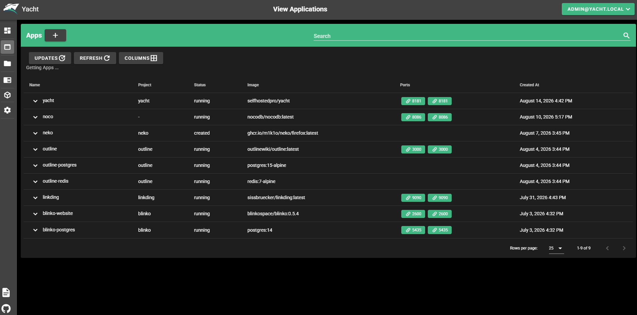The image size is (637, 315).
Task: Sort the table by the Project column
Action: (145, 85)
